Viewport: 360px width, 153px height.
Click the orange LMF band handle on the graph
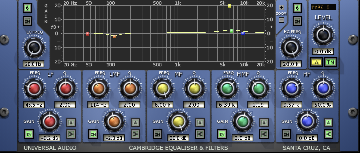(x=114, y=36)
